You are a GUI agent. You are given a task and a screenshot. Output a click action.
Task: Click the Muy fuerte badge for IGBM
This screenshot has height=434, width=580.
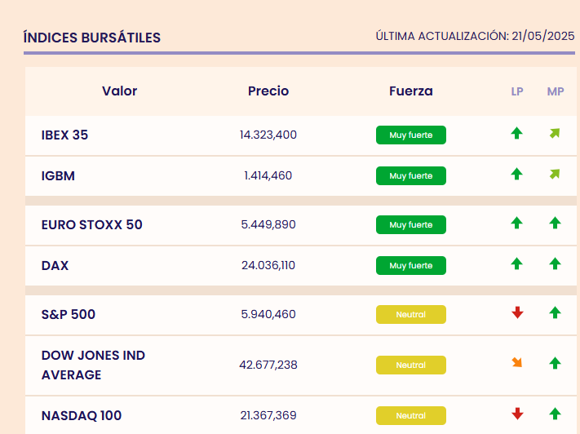410,175
